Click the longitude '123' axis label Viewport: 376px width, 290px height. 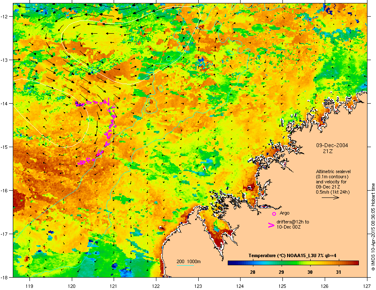click(x=198, y=286)
